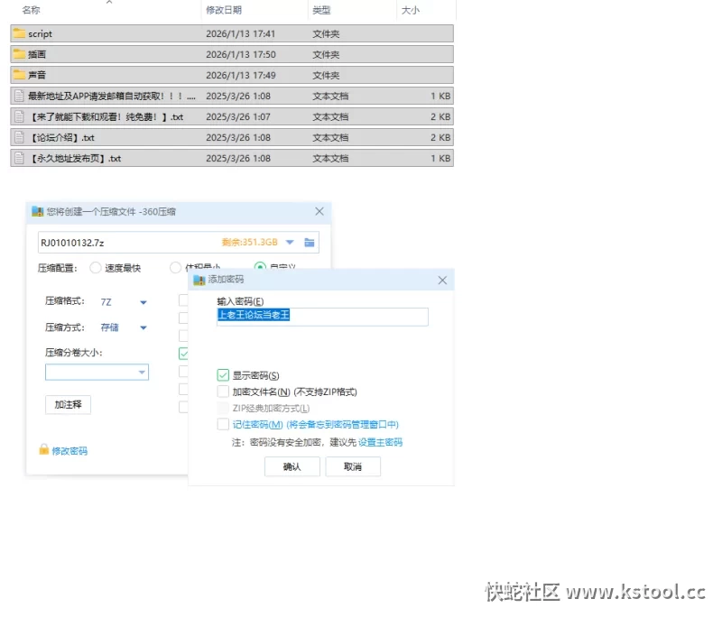Image resolution: width=722 pixels, height=636 pixels.
Task: Click the 2026/1/13 17:50 date cell
Action: pos(241,54)
